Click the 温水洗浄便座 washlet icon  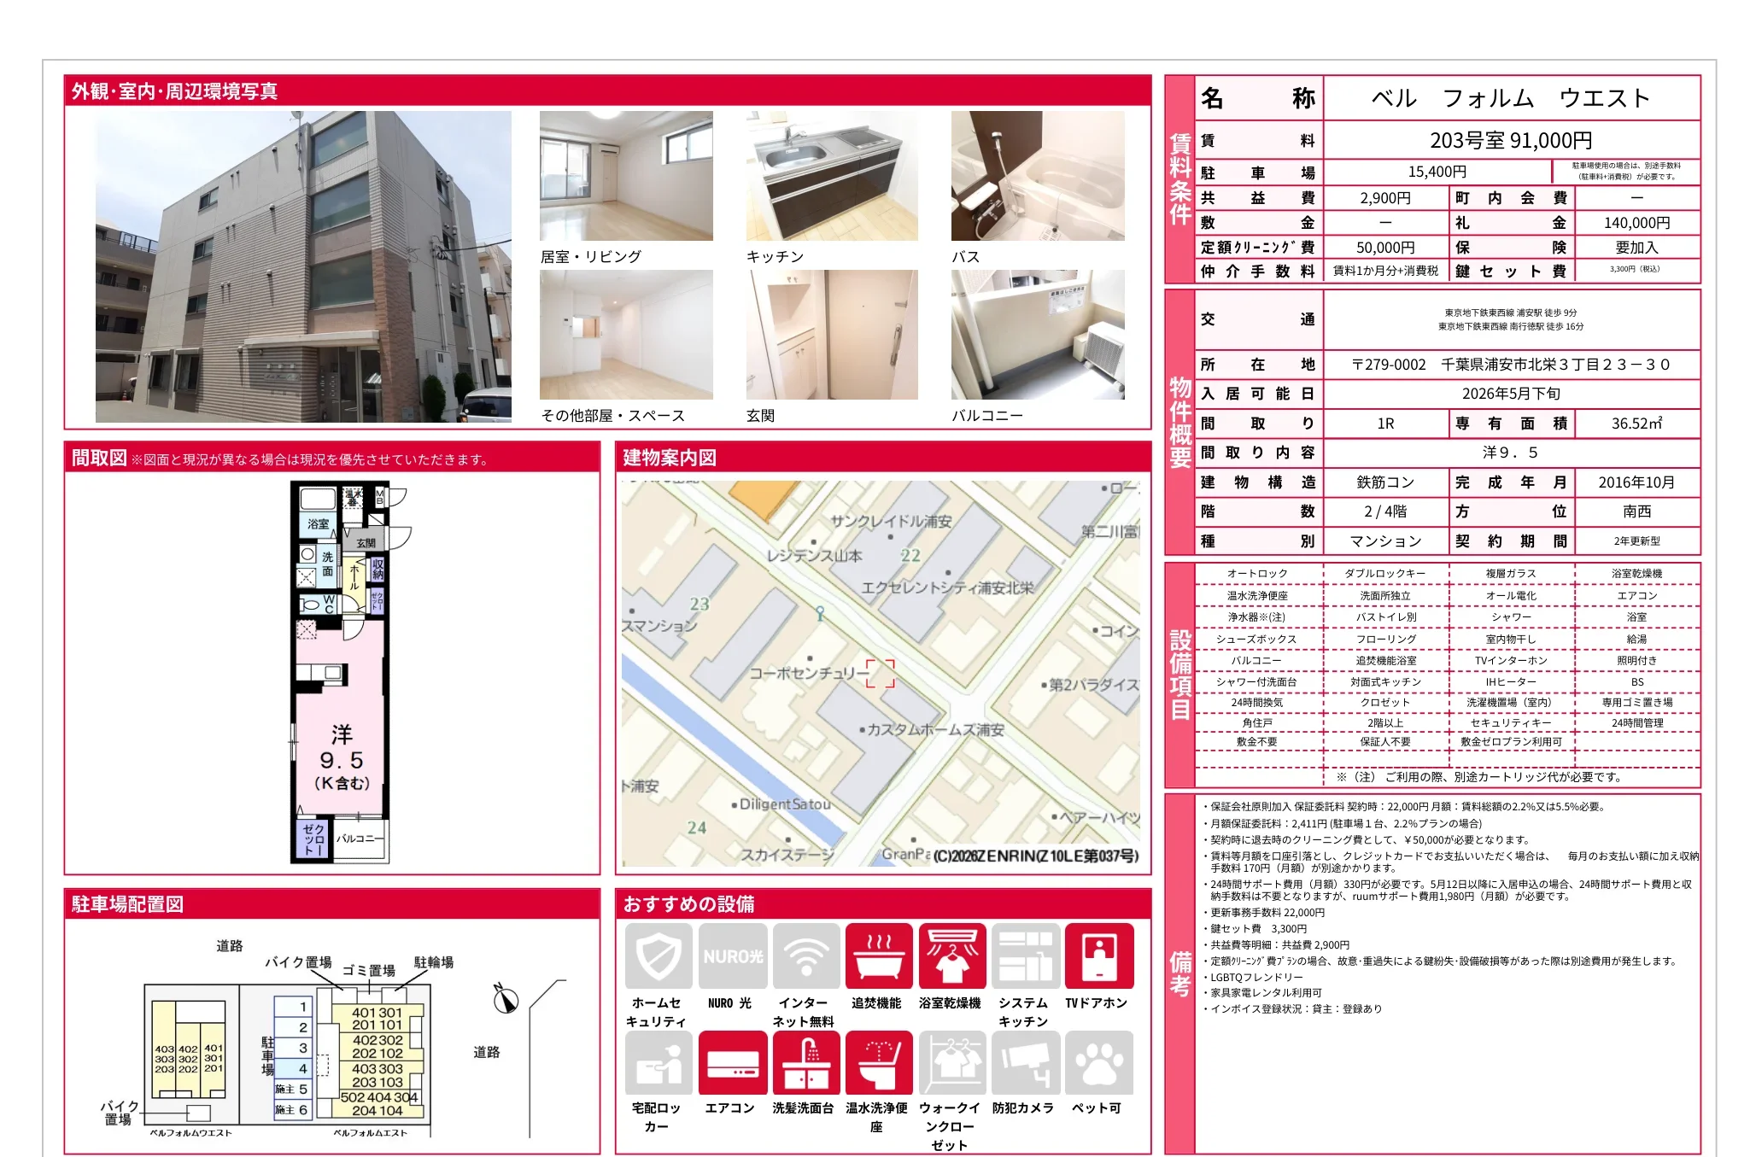(x=879, y=1063)
